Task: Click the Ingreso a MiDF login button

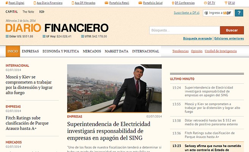Action: click(218, 13)
